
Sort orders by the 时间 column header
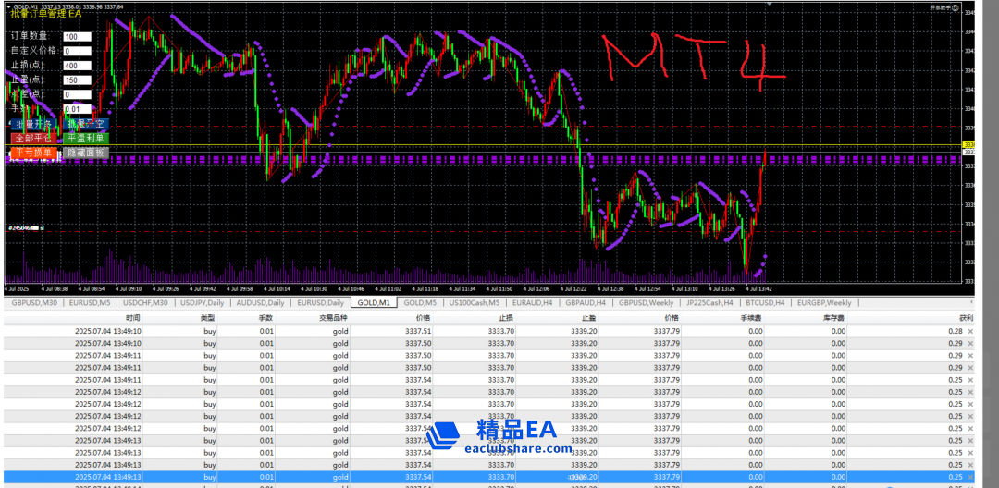(x=132, y=317)
